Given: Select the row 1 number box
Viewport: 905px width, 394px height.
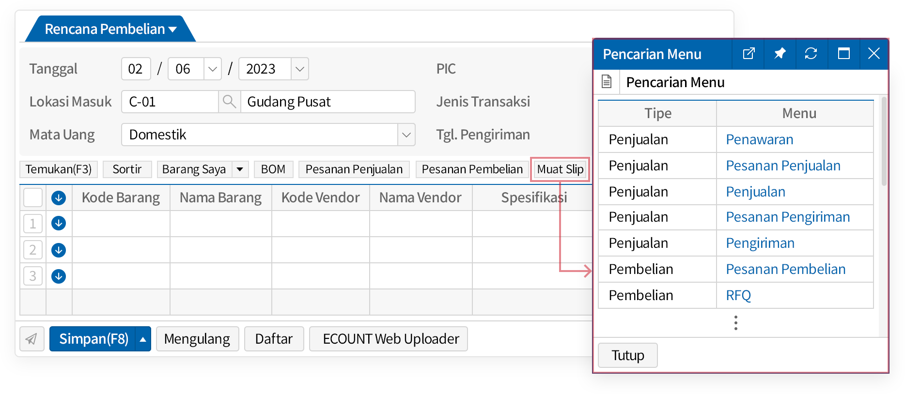Looking at the screenshot, I should pyautogui.click(x=33, y=224).
